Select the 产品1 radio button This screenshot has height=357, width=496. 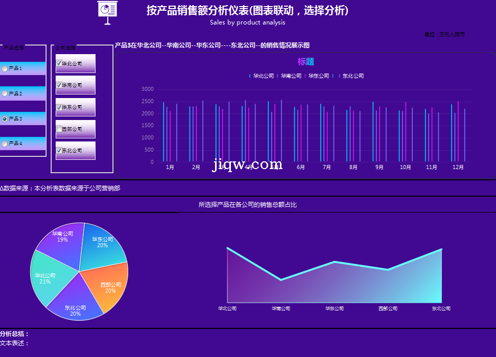click(x=5, y=68)
